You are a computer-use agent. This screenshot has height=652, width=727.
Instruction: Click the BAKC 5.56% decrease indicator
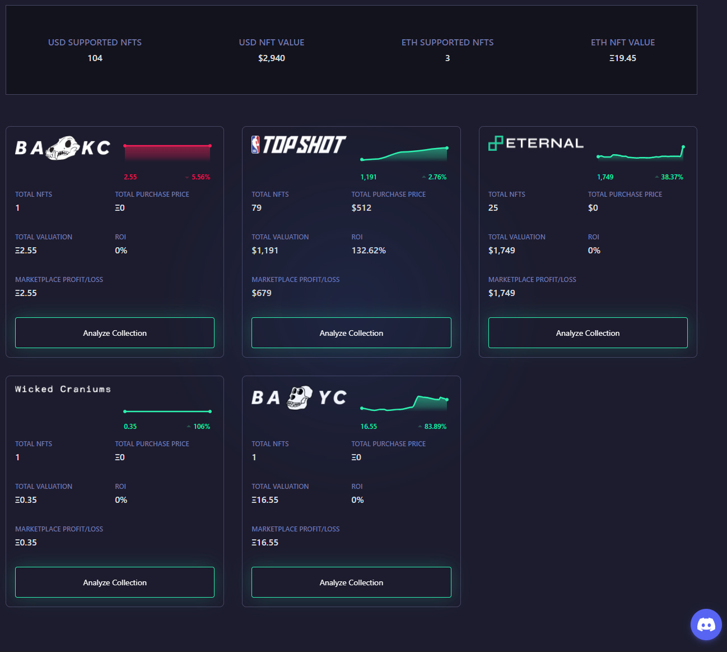(x=198, y=177)
